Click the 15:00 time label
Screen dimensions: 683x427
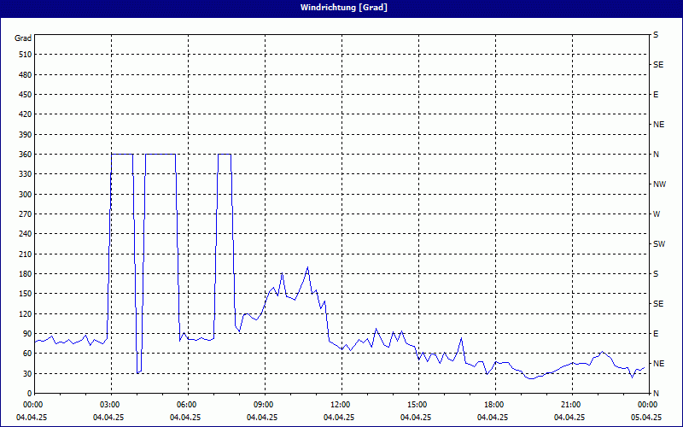[418, 405]
